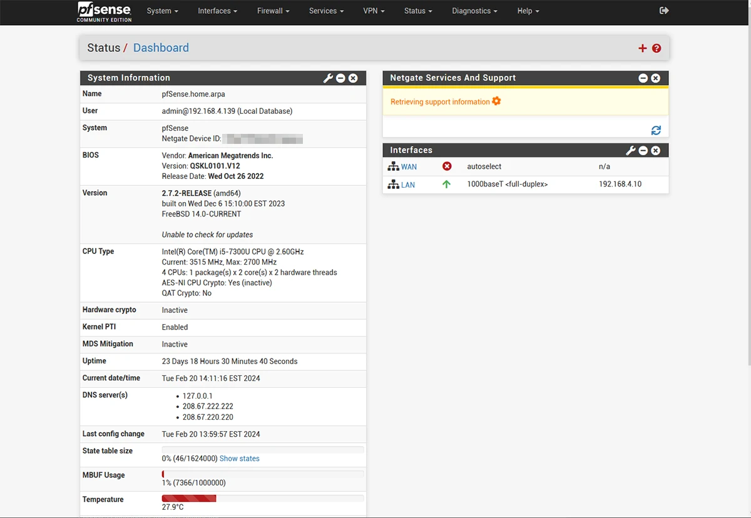Open the dashboard help question mark icon
The height and width of the screenshot is (518, 751).
click(x=656, y=48)
